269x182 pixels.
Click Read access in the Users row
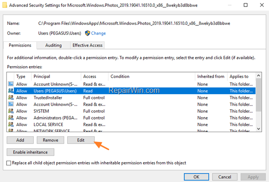coord(88,91)
